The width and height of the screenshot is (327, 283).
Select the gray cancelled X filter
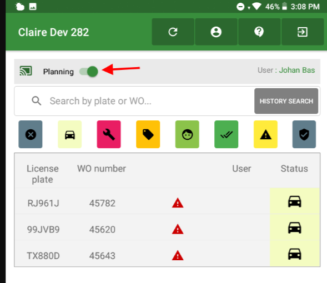(x=31, y=134)
